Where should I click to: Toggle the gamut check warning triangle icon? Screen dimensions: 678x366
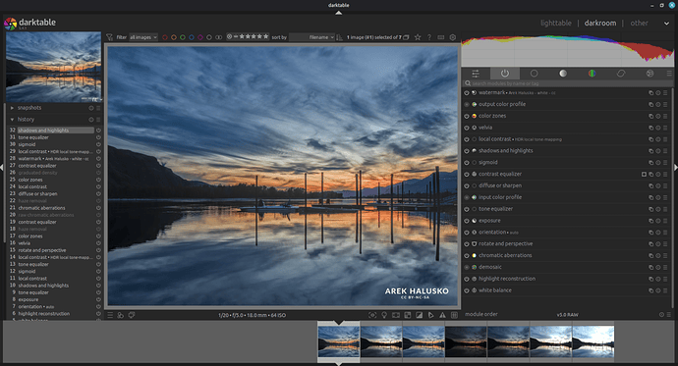click(x=442, y=316)
